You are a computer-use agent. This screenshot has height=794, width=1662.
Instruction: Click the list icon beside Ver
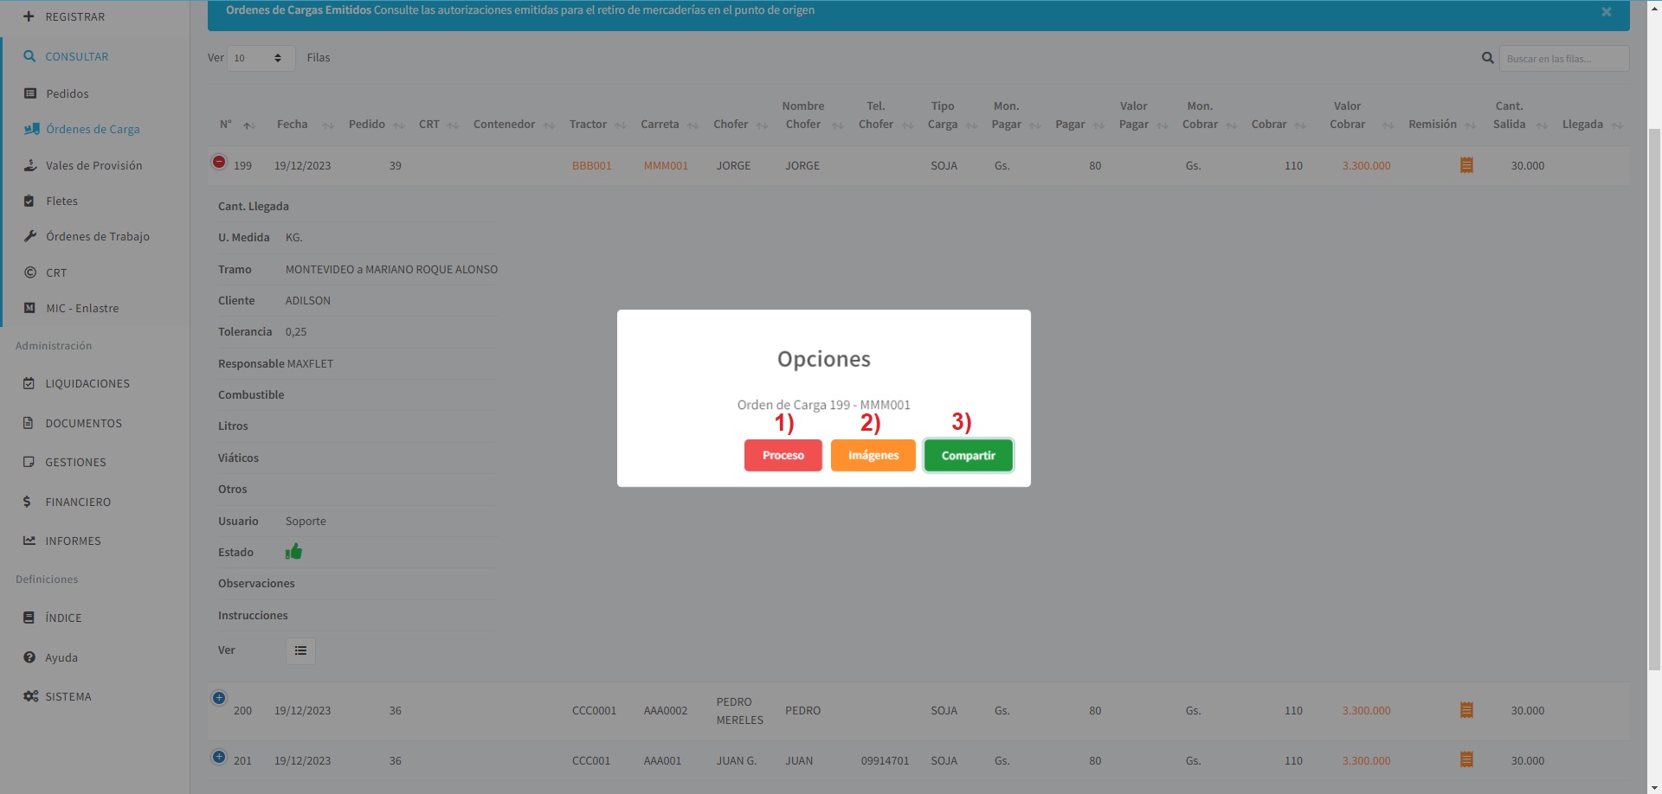300,650
